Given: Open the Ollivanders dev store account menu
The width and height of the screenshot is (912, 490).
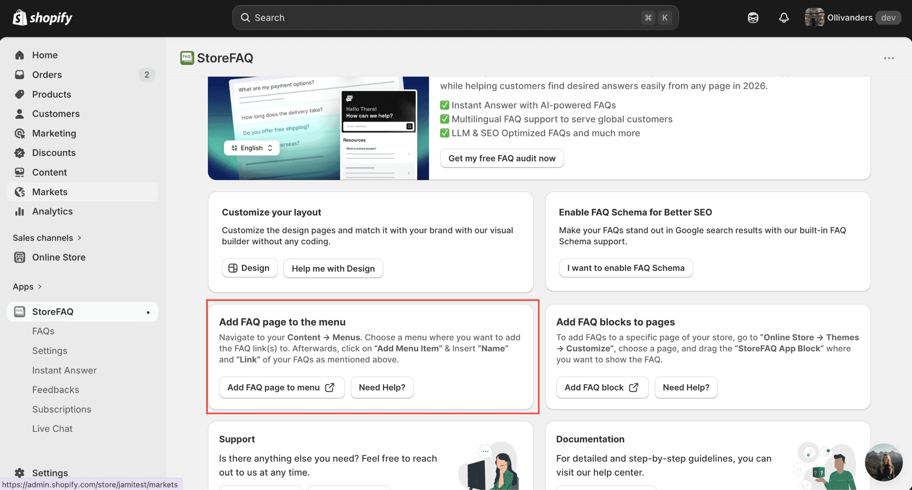Looking at the screenshot, I should click(x=853, y=18).
